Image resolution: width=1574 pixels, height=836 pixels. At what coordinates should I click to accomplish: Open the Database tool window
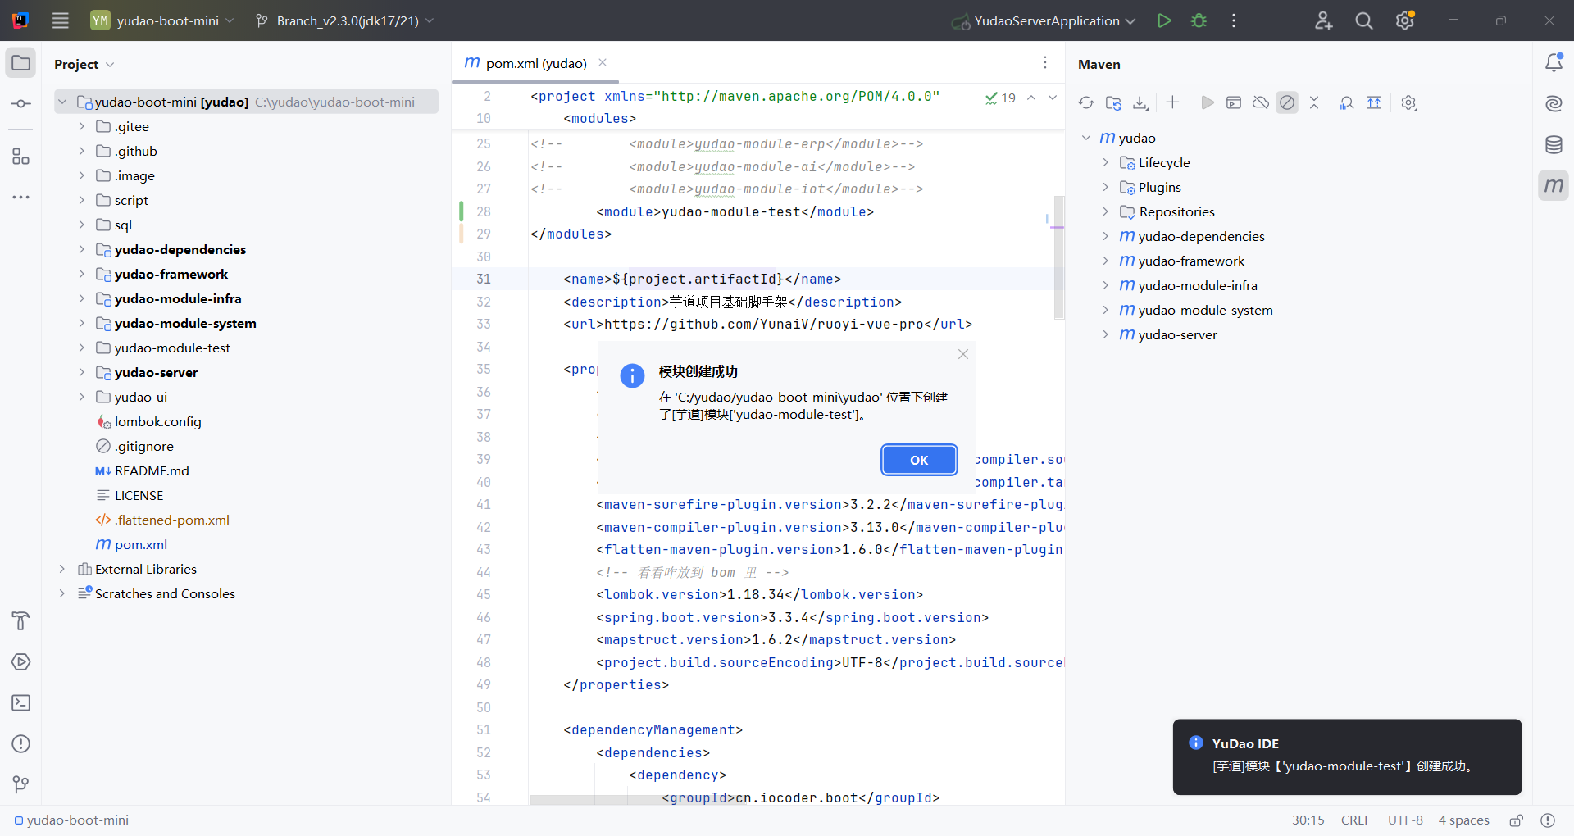coord(1554,145)
